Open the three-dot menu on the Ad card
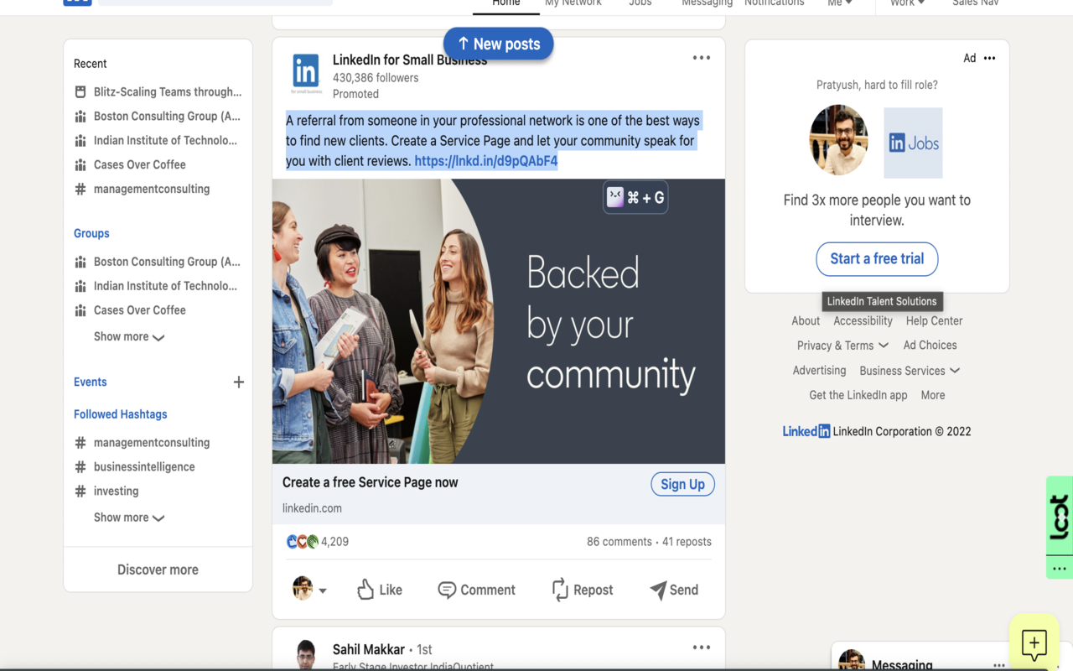1073x671 pixels. pos(990,58)
